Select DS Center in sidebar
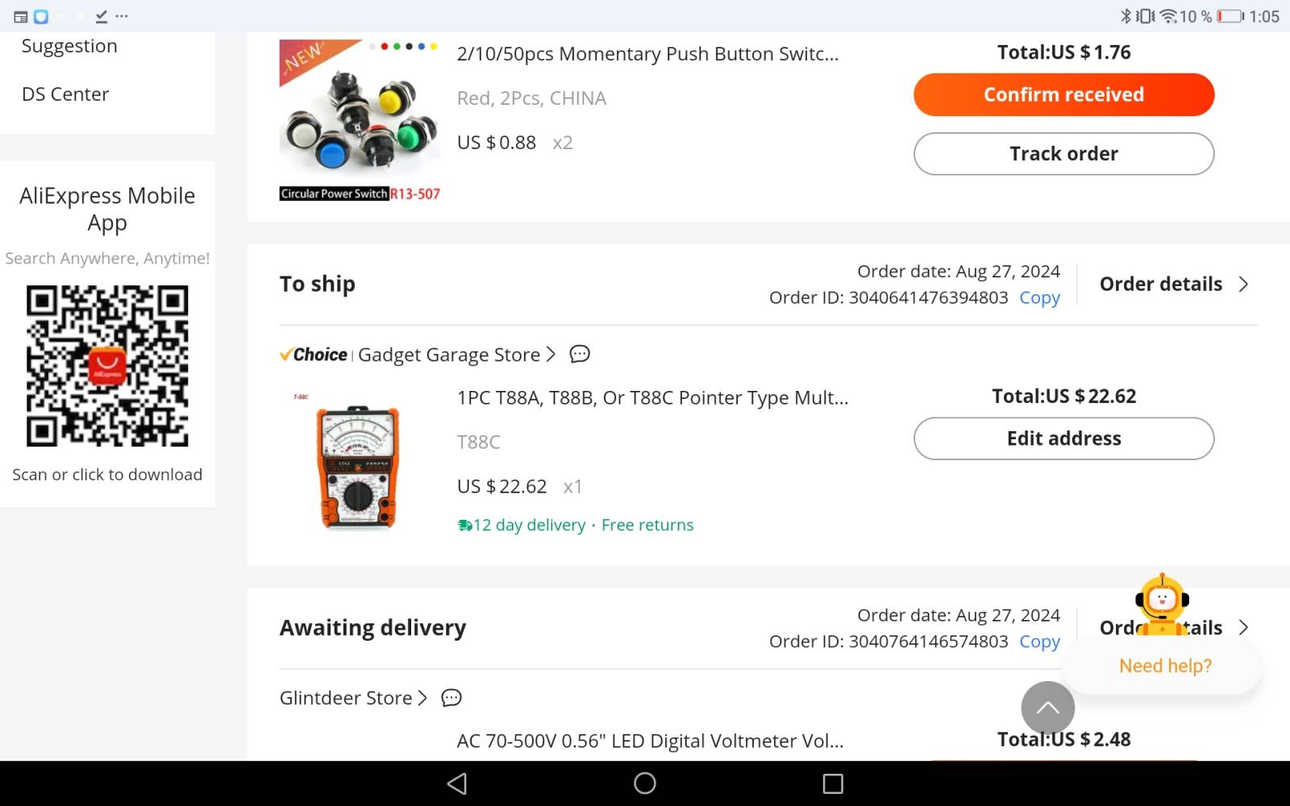 [65, 94]
